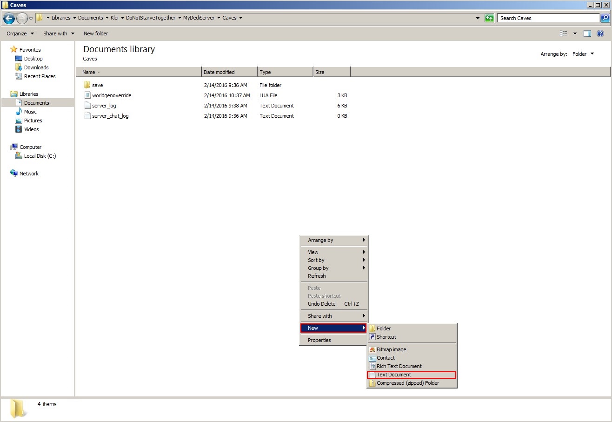Click the search magnifier icon
Viewport: 612px width, 422px height.
tap(605, 18)
